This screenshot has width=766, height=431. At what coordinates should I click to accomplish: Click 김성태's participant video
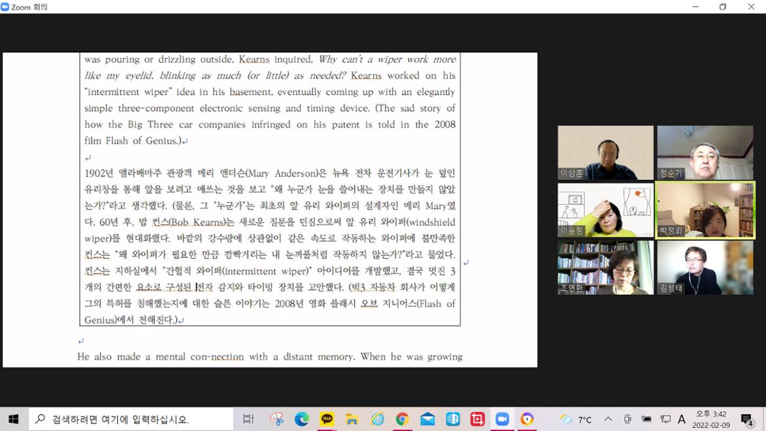coord(705,267)
